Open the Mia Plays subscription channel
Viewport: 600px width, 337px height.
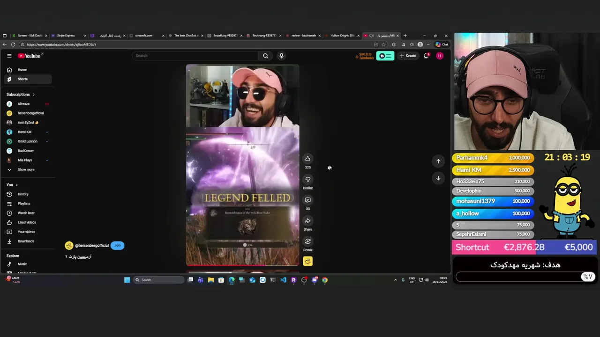click(x=27, y=160)
